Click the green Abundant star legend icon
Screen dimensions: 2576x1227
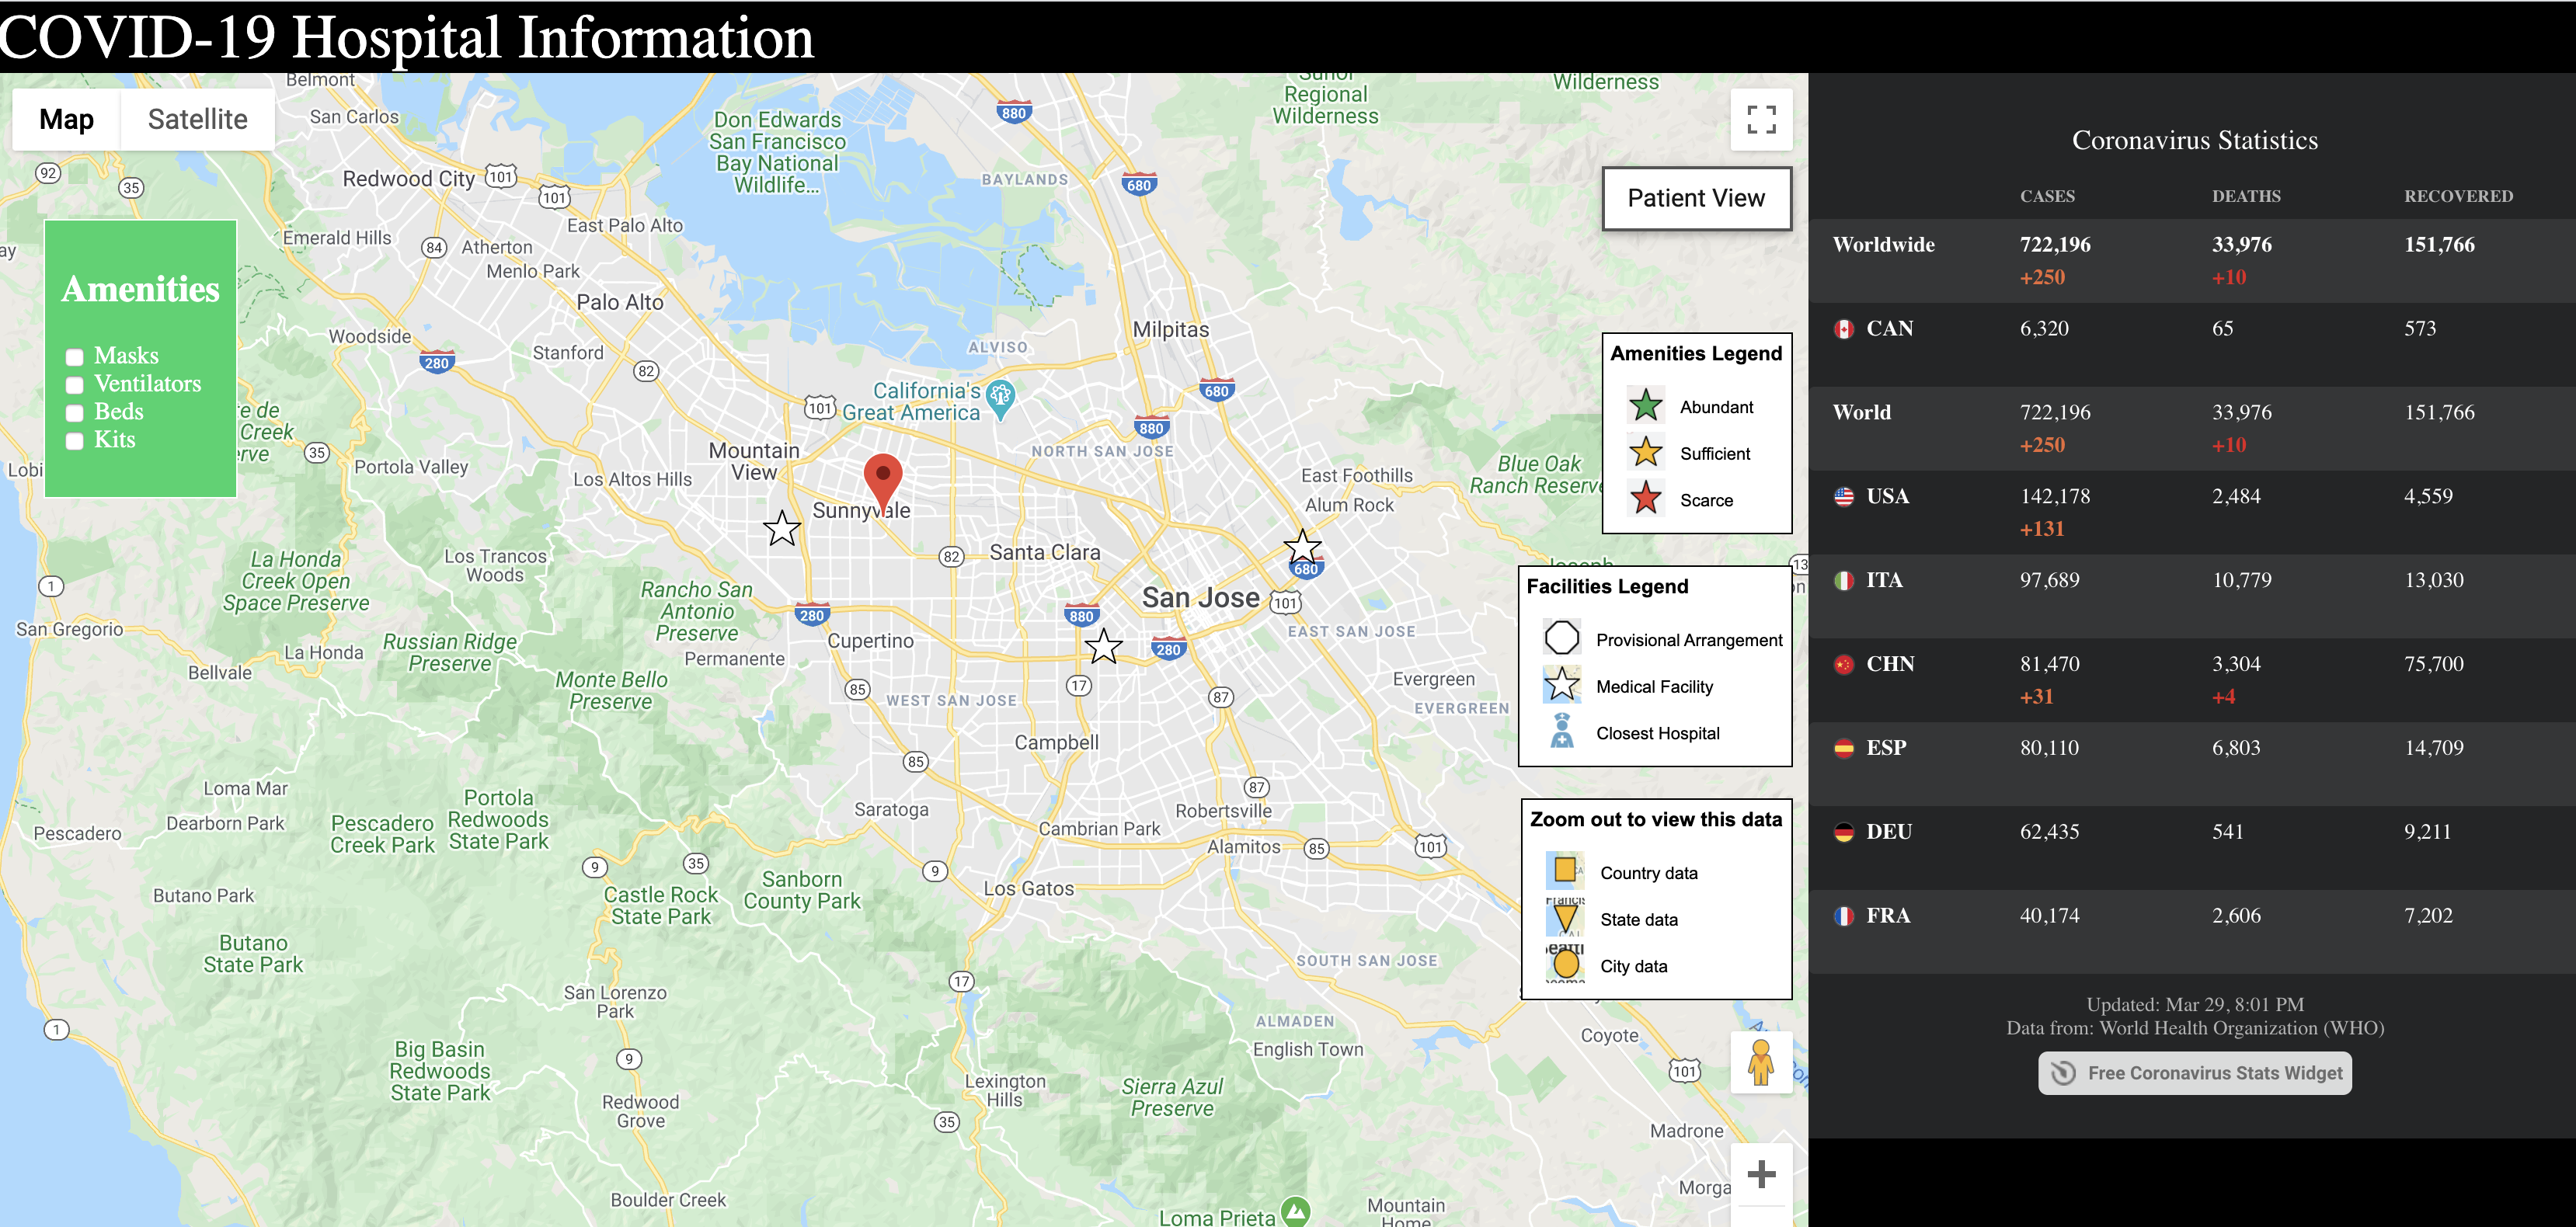pos(1645,406)
